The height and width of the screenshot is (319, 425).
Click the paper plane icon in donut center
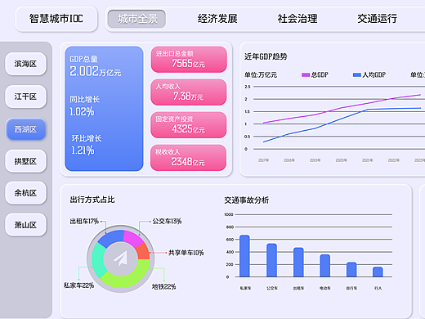click(x=121, y=258)
